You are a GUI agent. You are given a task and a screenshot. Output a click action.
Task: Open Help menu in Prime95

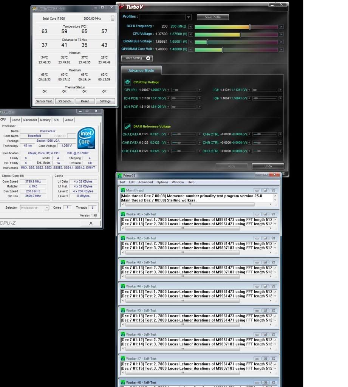(x=191, y=182)
